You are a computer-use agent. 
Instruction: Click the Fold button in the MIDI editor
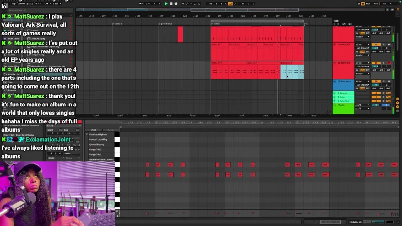[94, 130]
